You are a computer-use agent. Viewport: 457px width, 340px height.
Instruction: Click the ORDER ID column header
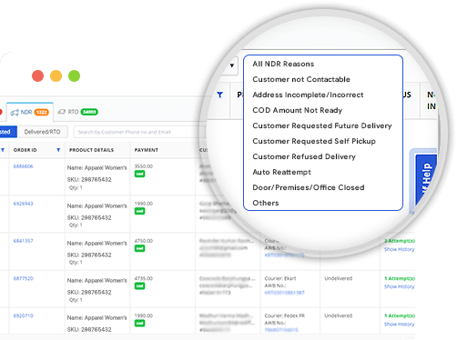[25, 150]
